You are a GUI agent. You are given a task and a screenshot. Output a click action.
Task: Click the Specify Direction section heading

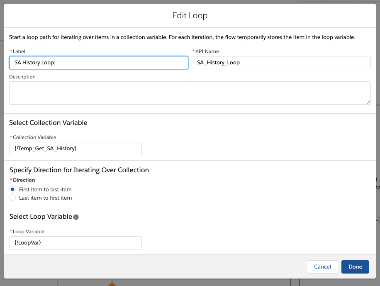pyautogui.click(x=79, y=170)
